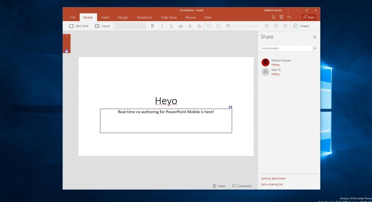Image resolution: width=372 pixels, height=202 pixels.
Task: Open the font size box
Action: coord(141,26)
